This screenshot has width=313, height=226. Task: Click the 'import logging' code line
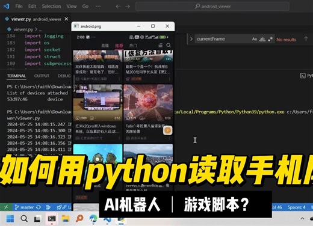(44, 36)
